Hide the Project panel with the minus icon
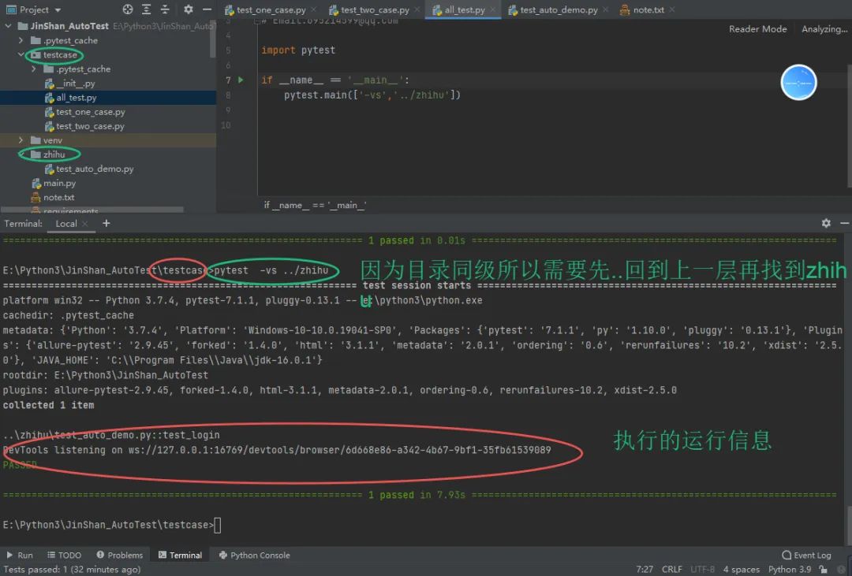The height and width of the screenshot is (576, 852). (x=207, y=9)
